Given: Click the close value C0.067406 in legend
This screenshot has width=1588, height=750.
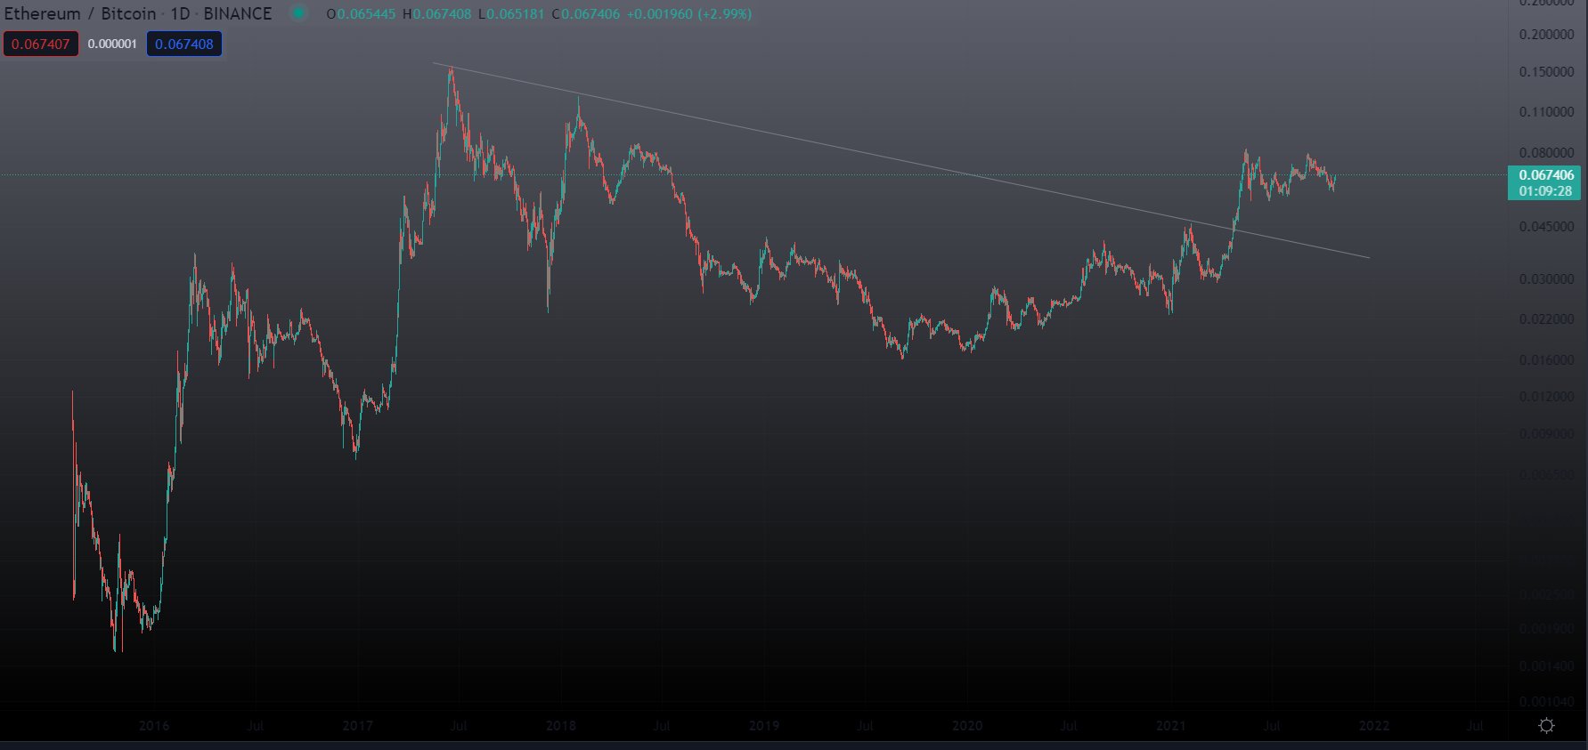Looking at the screenshot, I should pos(585,14).
